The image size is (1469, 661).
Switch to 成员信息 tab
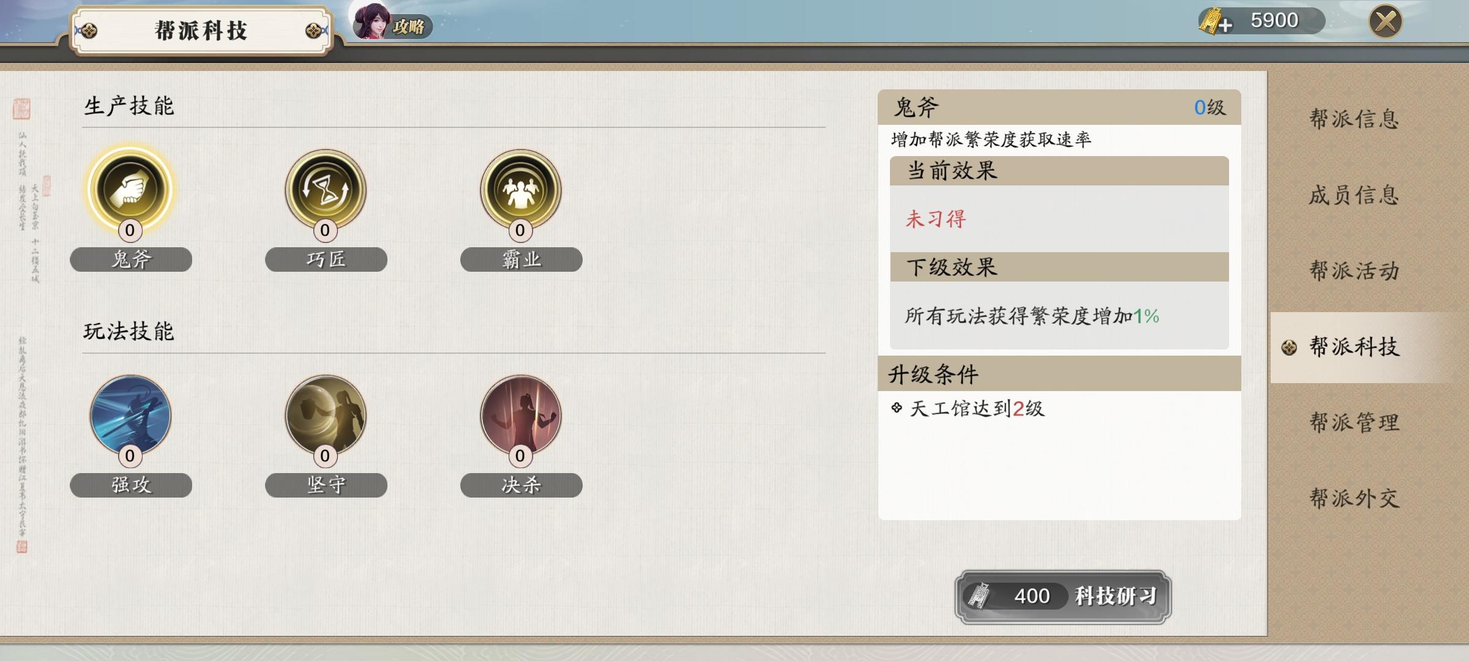coord(1354,195)
